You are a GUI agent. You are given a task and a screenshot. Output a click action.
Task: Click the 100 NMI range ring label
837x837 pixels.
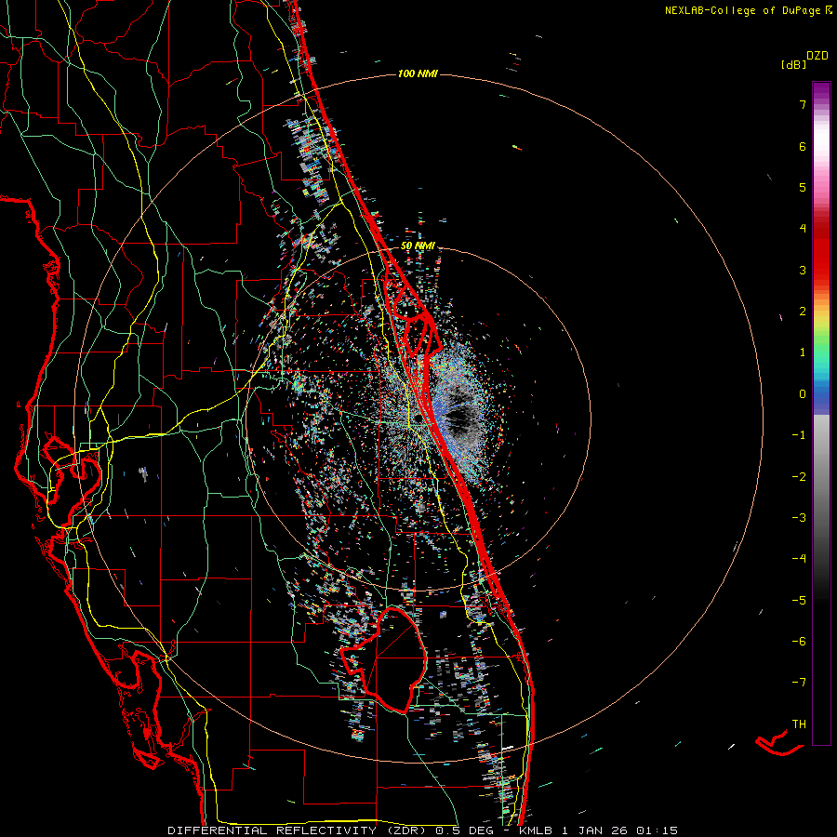pyautogui.click(x=418, y=73)
